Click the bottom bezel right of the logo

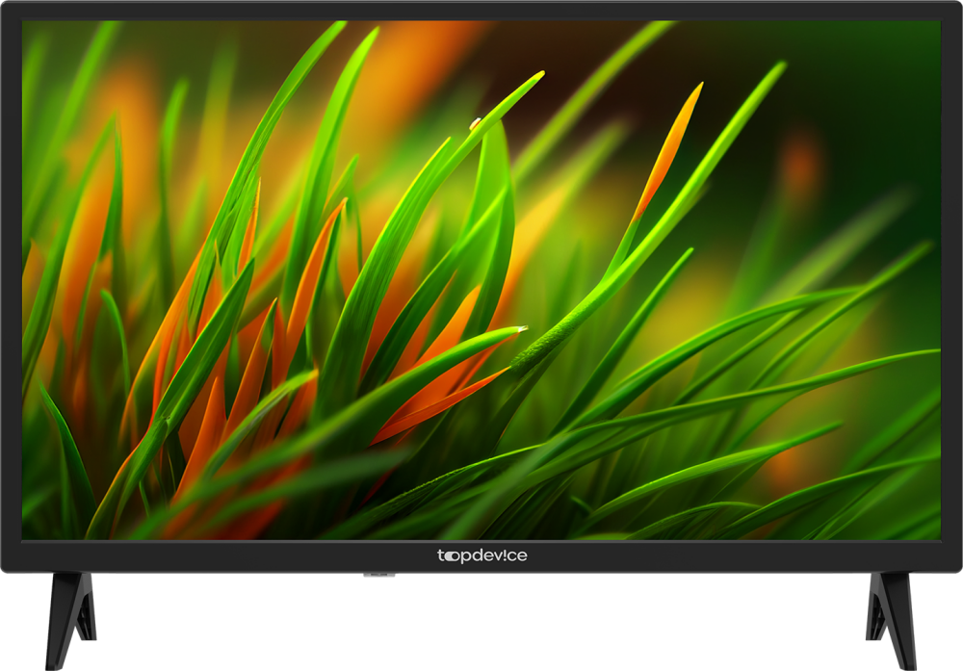[722, 556]
